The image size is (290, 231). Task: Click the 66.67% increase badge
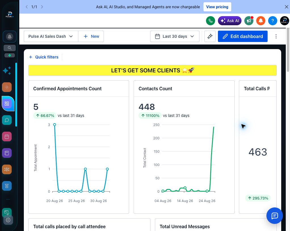tap(45, 115)
